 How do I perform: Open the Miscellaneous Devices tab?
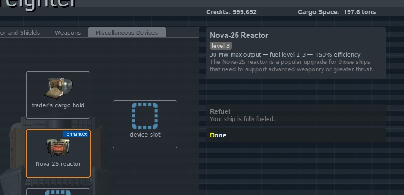click(127, 33)
